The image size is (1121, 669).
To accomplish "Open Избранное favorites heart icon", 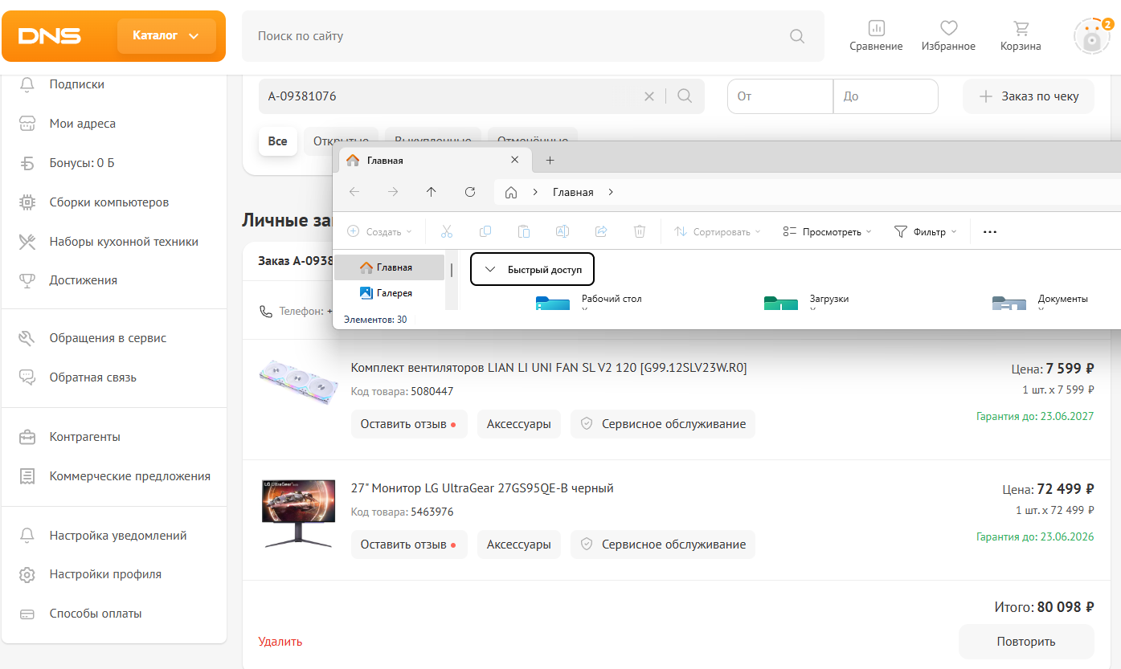I will pyautogui.click(x=949, y=36).
